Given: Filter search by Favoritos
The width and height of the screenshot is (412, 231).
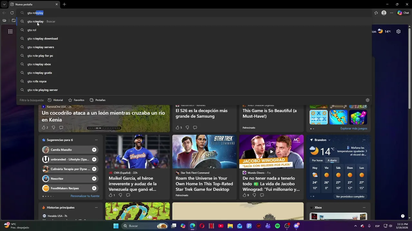Looking at the screenshot, I should pyautogui.click(x=76, y=100).
